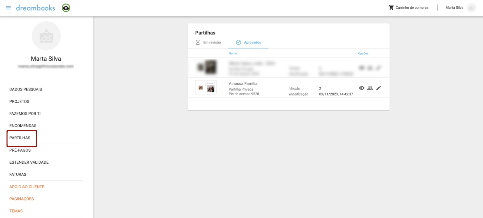This screenshot has width=483, height=218.
Task: Click the green cloud upload icon
Action: [x=66, y=8]
